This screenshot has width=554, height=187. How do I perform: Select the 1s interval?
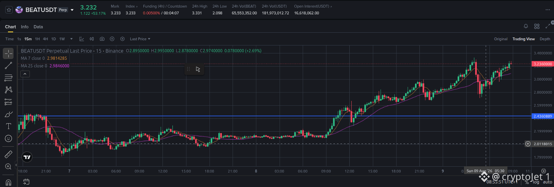[x=19, y=39]
